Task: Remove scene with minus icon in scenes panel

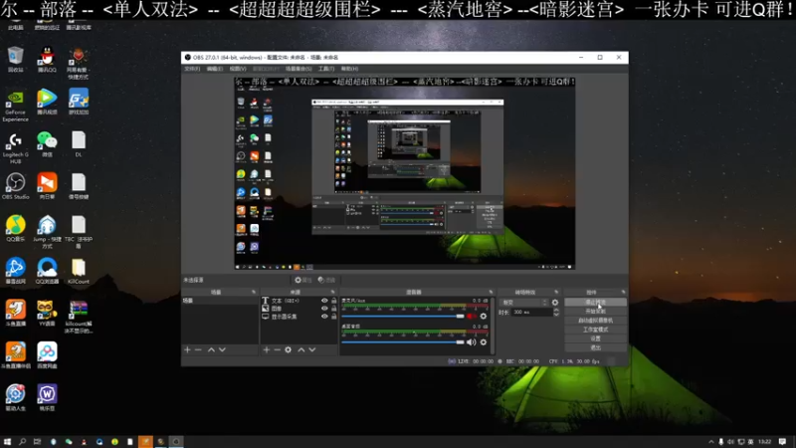Action: pyautogui.click(x=198, y=349)
